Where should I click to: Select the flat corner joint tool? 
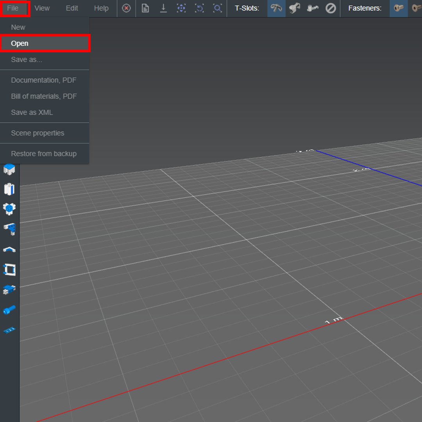[9, 249]
